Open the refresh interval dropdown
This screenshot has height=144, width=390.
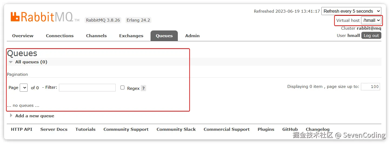(x=351, y=11)
